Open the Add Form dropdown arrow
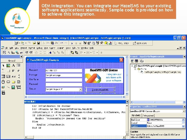The height and width of the screenshot is (140, 187). 26,43
